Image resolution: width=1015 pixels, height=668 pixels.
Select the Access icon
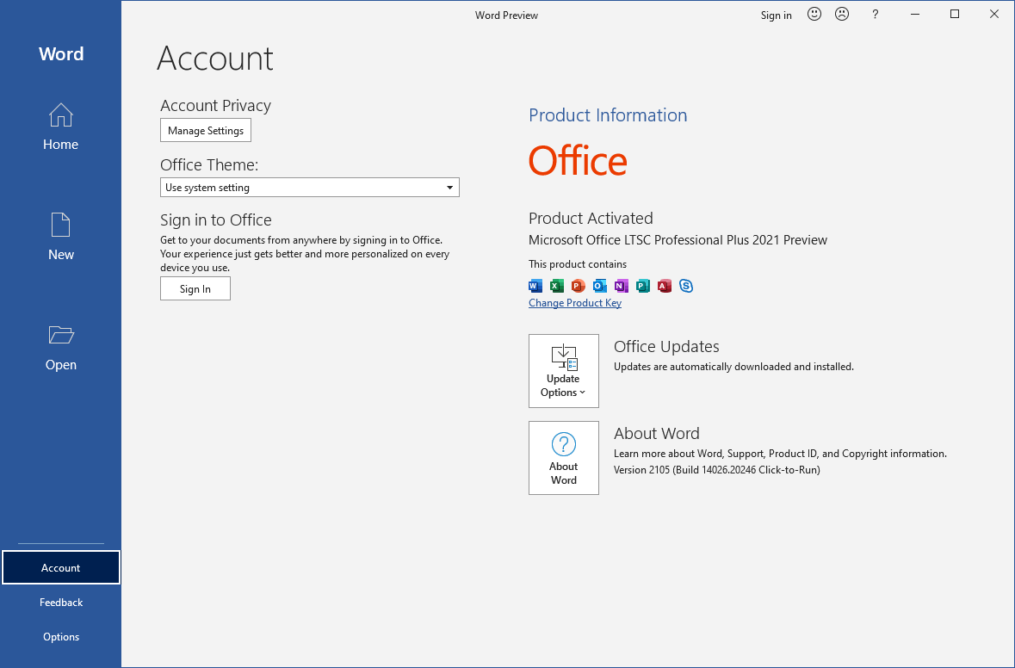pyautogui.click(x=664, y=285)
